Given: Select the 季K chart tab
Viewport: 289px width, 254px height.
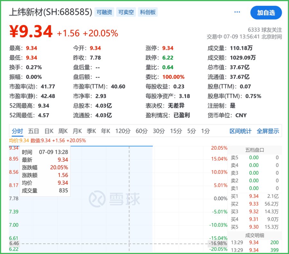Looking at the screenshot, I should [x=91, y=131].
